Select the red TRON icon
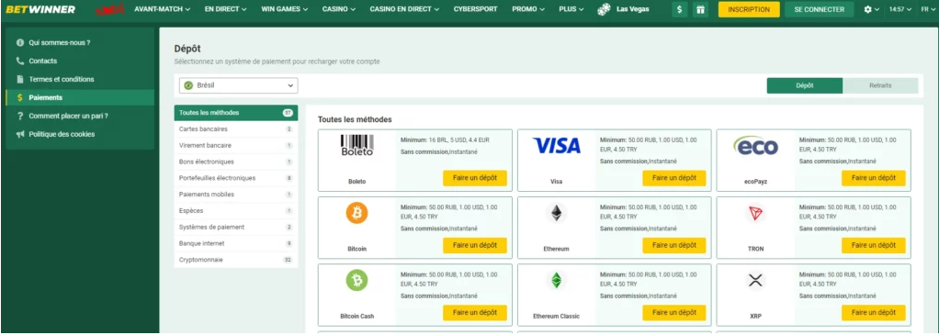The width and height of the screenshot is (939, 335). pos(755,213)
